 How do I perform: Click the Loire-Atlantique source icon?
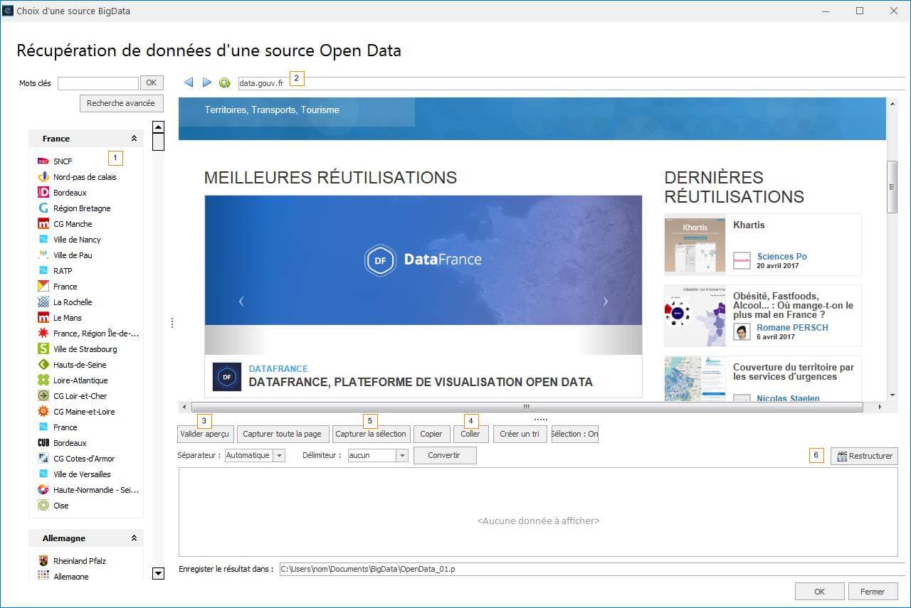point(43,380)
